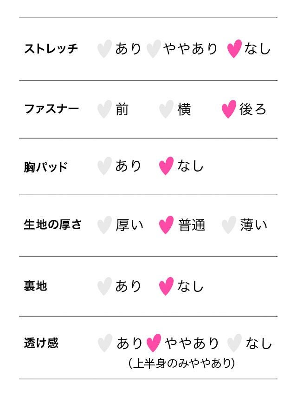Choose the gray heart for 裏地 あり

coord(105,286)
